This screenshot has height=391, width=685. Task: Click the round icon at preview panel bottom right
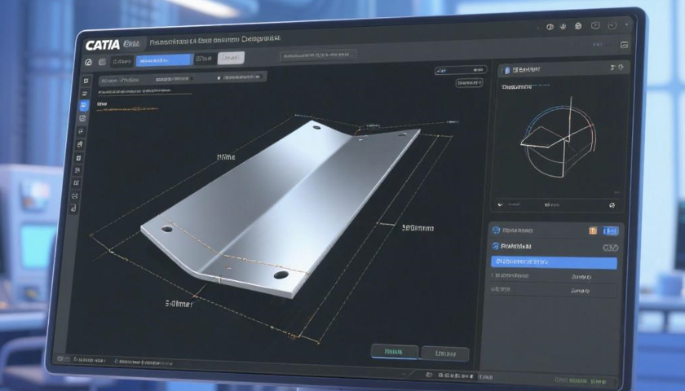click(x=612, y=204)
